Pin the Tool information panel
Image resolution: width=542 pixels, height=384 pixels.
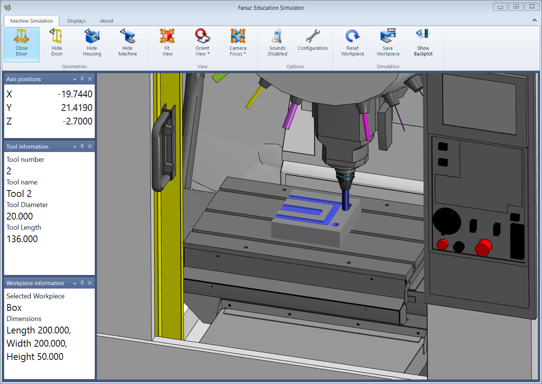(x=82, y=146)
